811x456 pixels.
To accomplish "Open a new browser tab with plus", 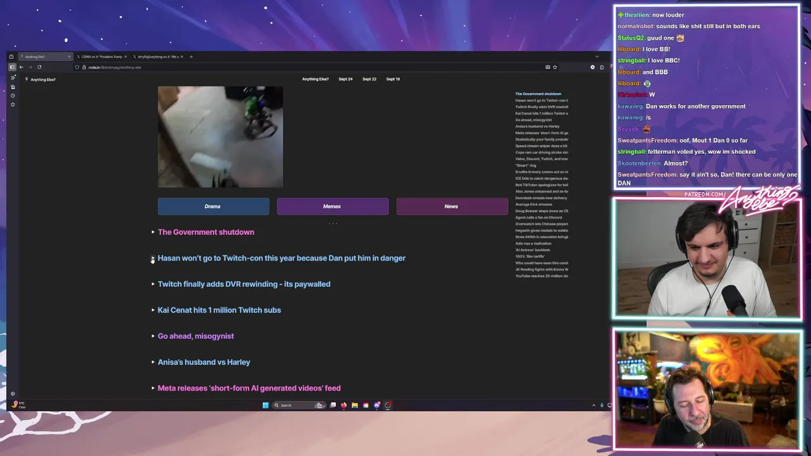I will pyautogui.click(x=191, y=56).
